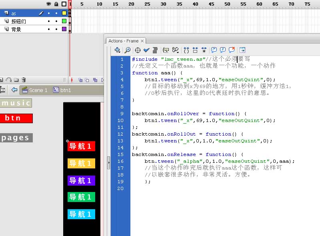Show or hide the Actions toolbox icon
This screenshot has height=236, width=320.
tap(242, 50)
